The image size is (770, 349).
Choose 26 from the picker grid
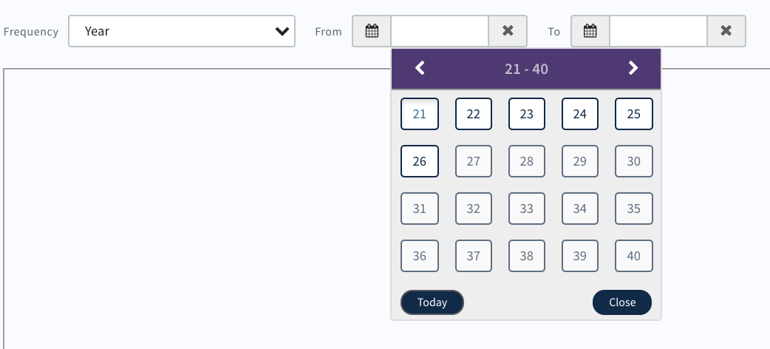click(x=420, y=161)
